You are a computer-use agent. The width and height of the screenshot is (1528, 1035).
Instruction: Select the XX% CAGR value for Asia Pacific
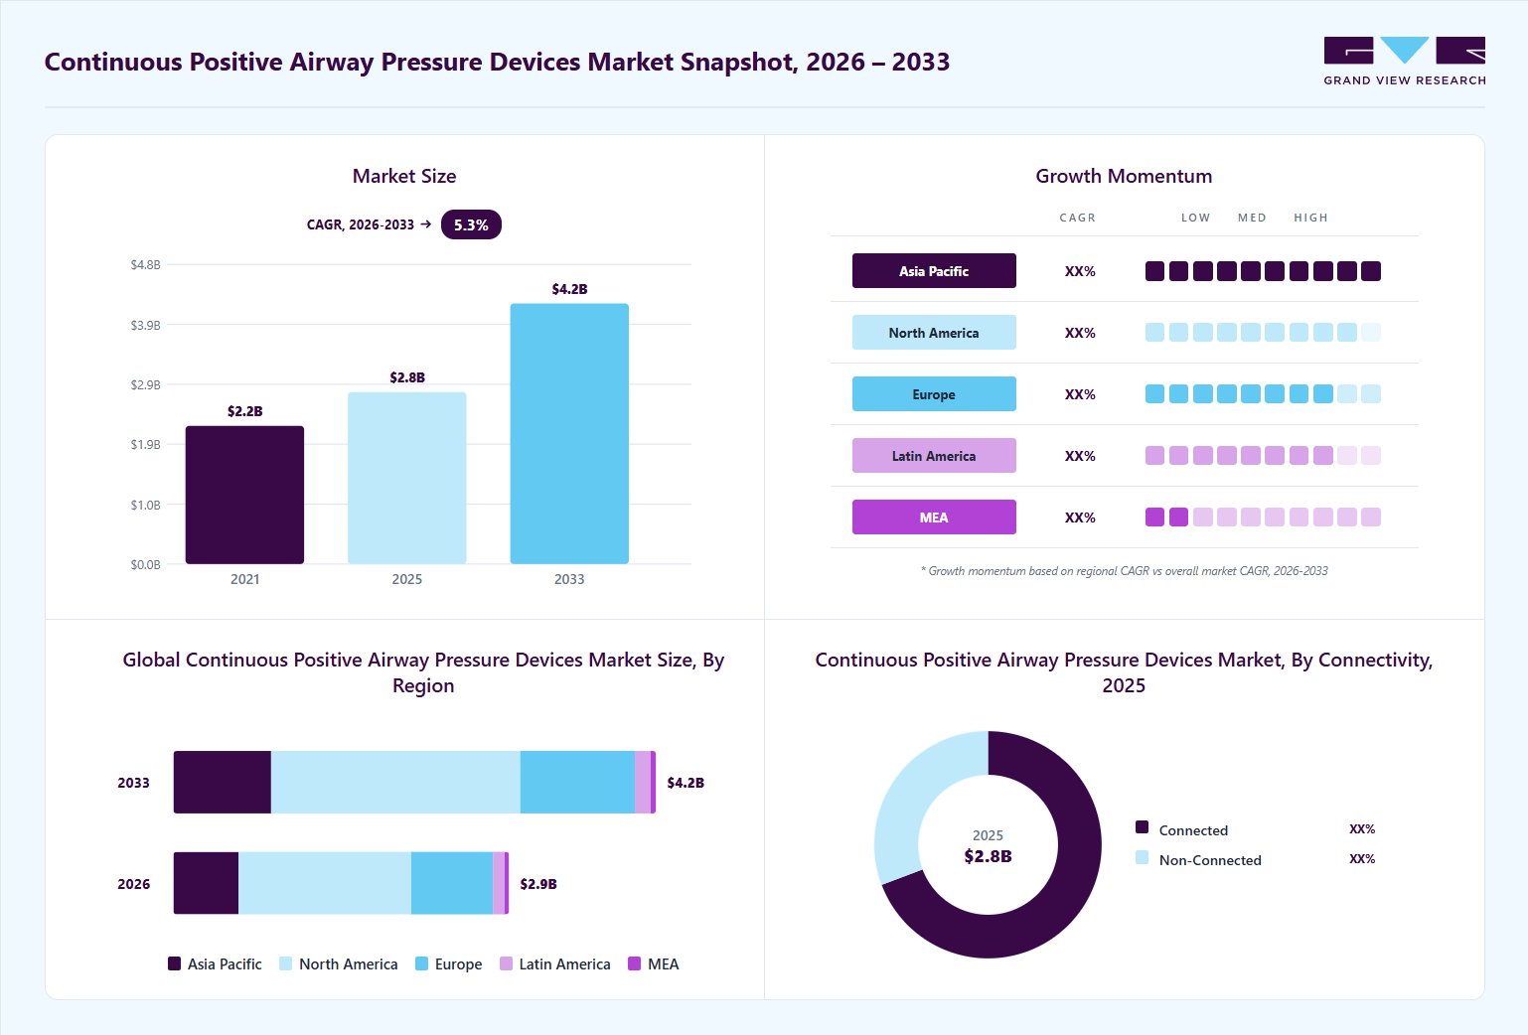pos(1080,271)
